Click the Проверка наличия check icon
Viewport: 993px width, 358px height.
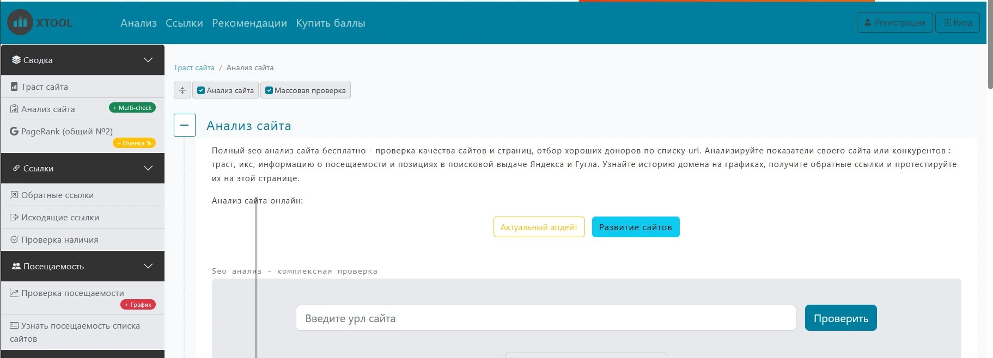(x=14, y=239)
